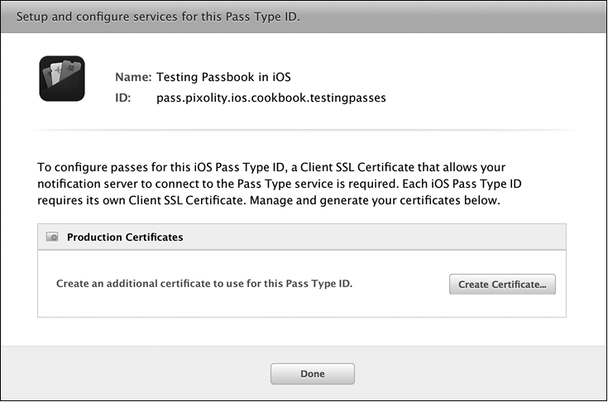Image resolution: width=608 pixels, height=402 pixels.
Task: Click the "ID:" field label
Action: [x=124, y=98]
